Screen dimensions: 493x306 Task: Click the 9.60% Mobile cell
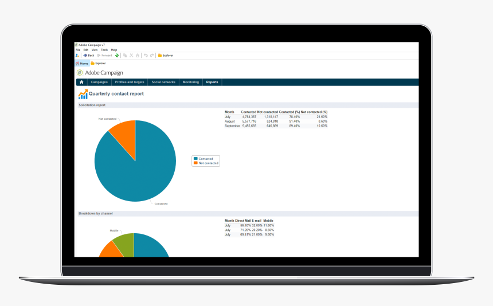269,234
